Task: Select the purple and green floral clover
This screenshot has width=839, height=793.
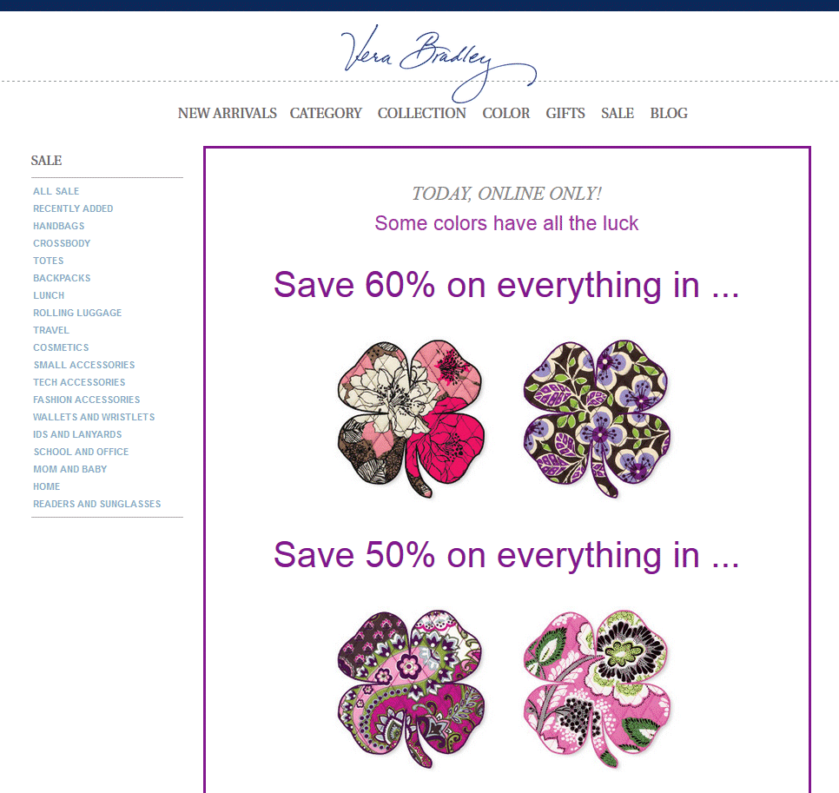Action: pyautogui.click(x=597, y=419)
